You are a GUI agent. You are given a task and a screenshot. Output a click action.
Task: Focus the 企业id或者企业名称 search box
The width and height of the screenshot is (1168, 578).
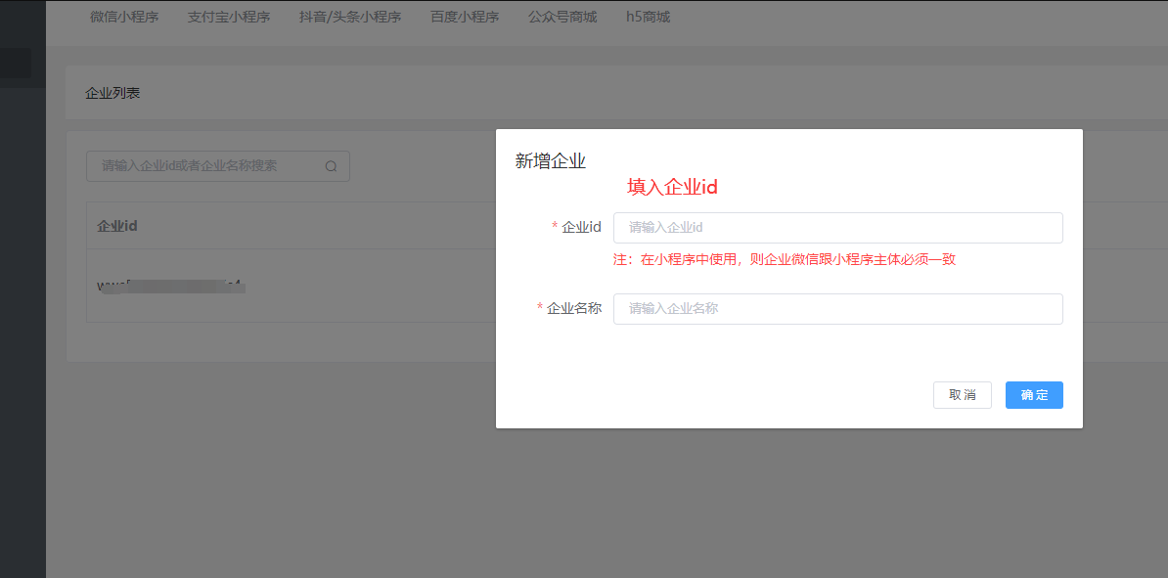point(217,166)
